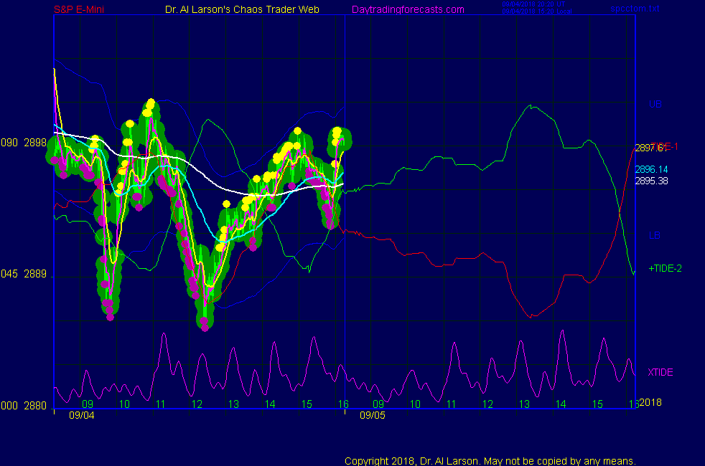
Task: Click the 2898 price axis label
Action: point(35,143)
